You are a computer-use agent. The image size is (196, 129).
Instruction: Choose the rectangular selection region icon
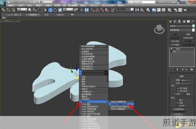[40, 10]
